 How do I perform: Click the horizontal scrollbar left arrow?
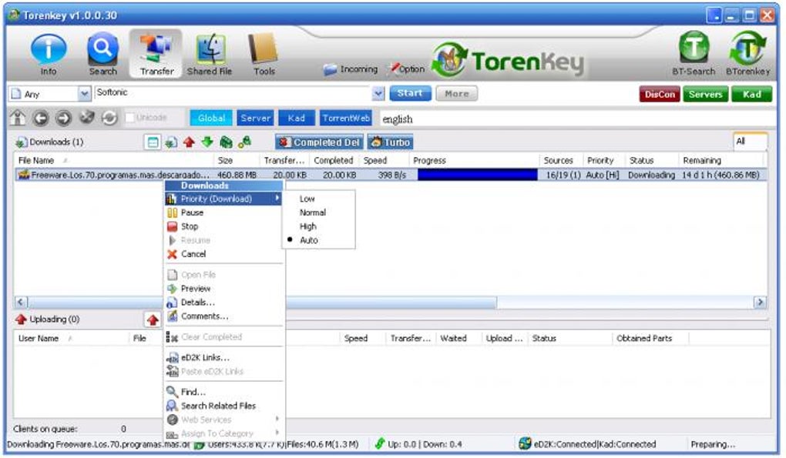21,303
